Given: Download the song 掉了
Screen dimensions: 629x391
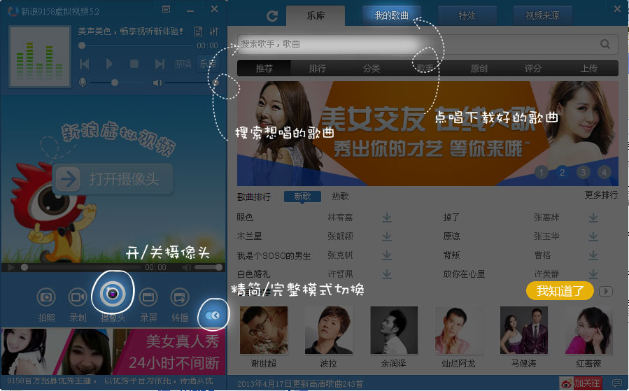Looking at the screenshot, I should tap(593, 218).
